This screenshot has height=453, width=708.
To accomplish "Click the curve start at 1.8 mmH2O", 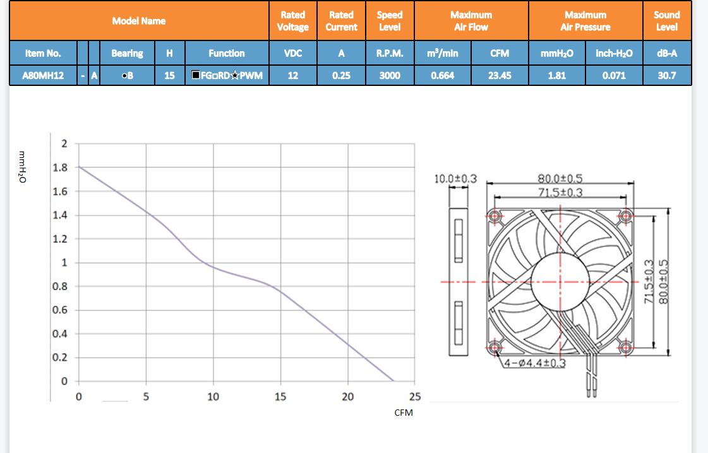I will coord(79,167).
